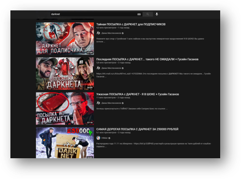Open the on-screen keyboard icon in search bar

click(x=139, y=14)
